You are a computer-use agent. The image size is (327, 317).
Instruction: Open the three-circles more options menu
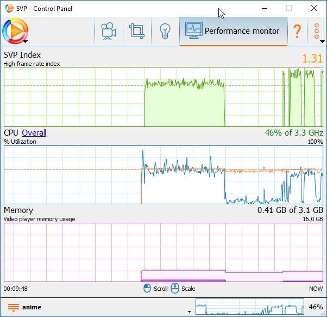[317, 32]
